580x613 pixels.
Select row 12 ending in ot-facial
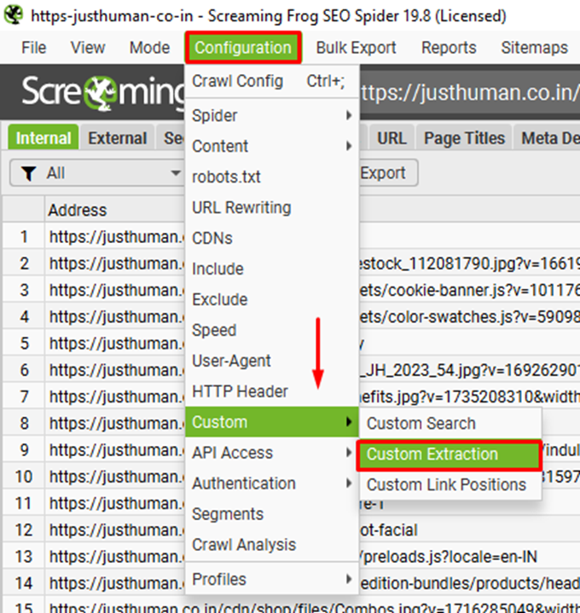(x=291, y=530)
